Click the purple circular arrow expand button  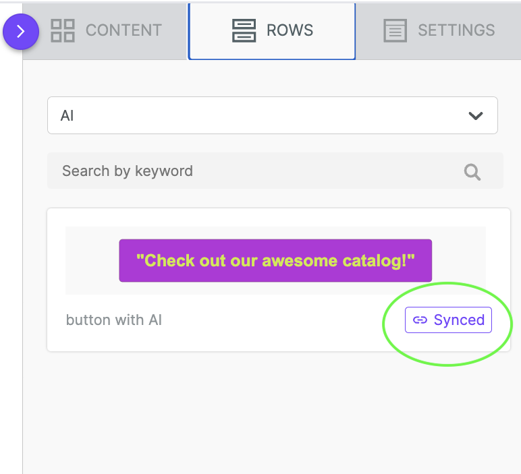click(21, 32)
